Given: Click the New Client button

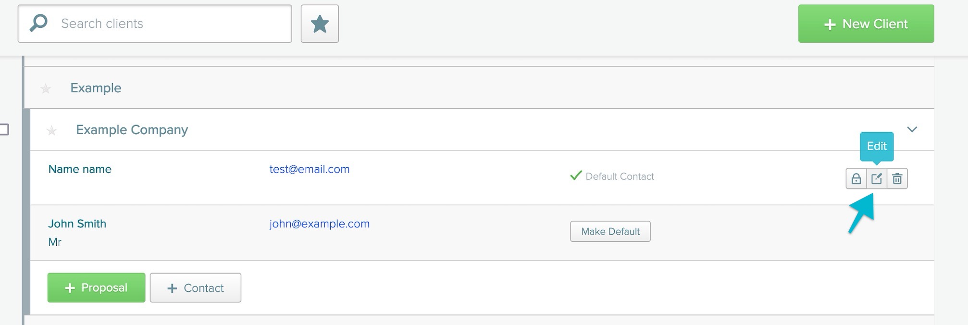Looking at the screenshot, I should click(866, 24).
